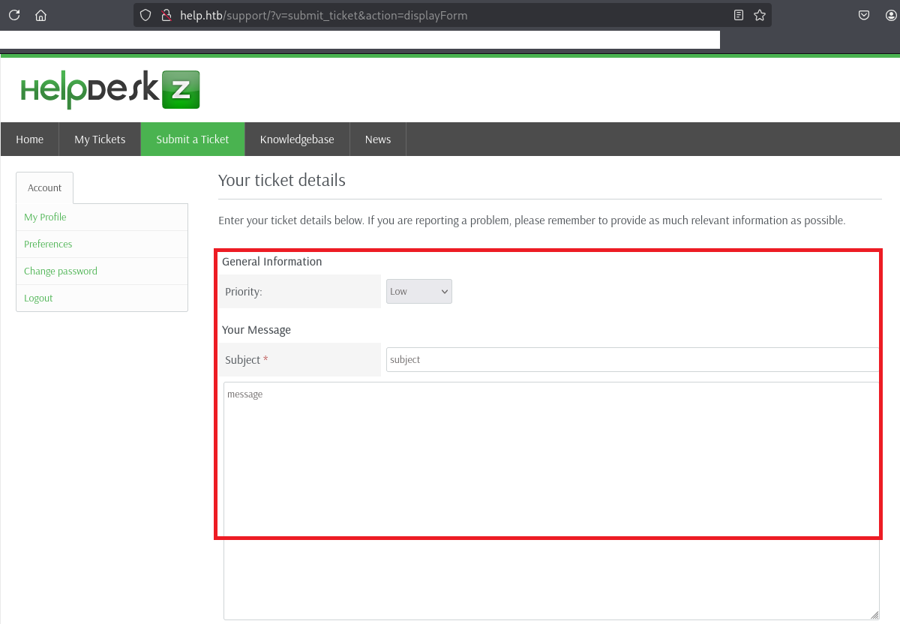Click the insecure connection padlock icon

[x=166, y=15]
